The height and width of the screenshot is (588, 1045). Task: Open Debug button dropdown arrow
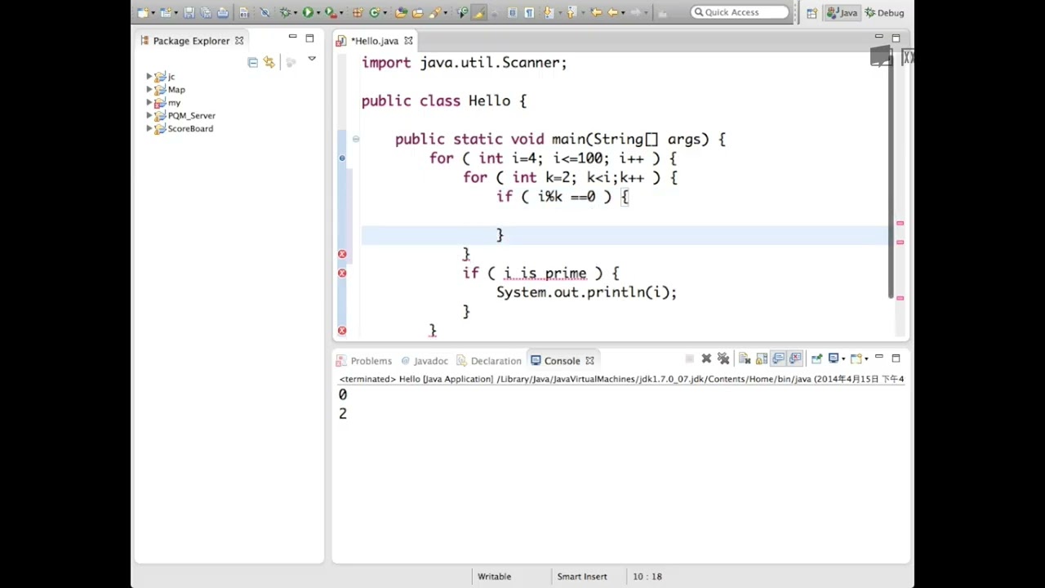tap(296, 12)
